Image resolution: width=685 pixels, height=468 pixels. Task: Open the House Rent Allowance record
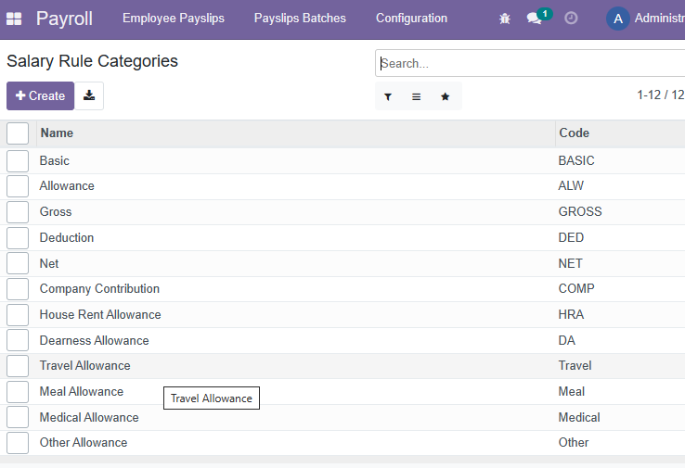pyautogui.click(x=100, y=315)
